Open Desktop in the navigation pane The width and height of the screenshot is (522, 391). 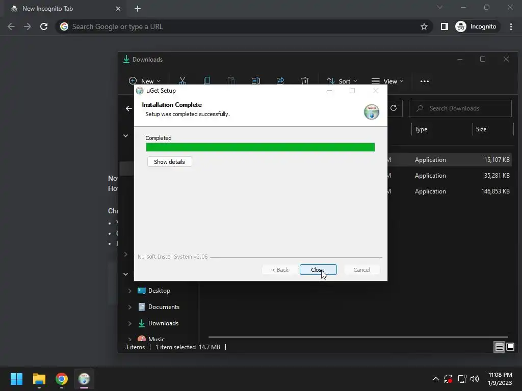159,291
